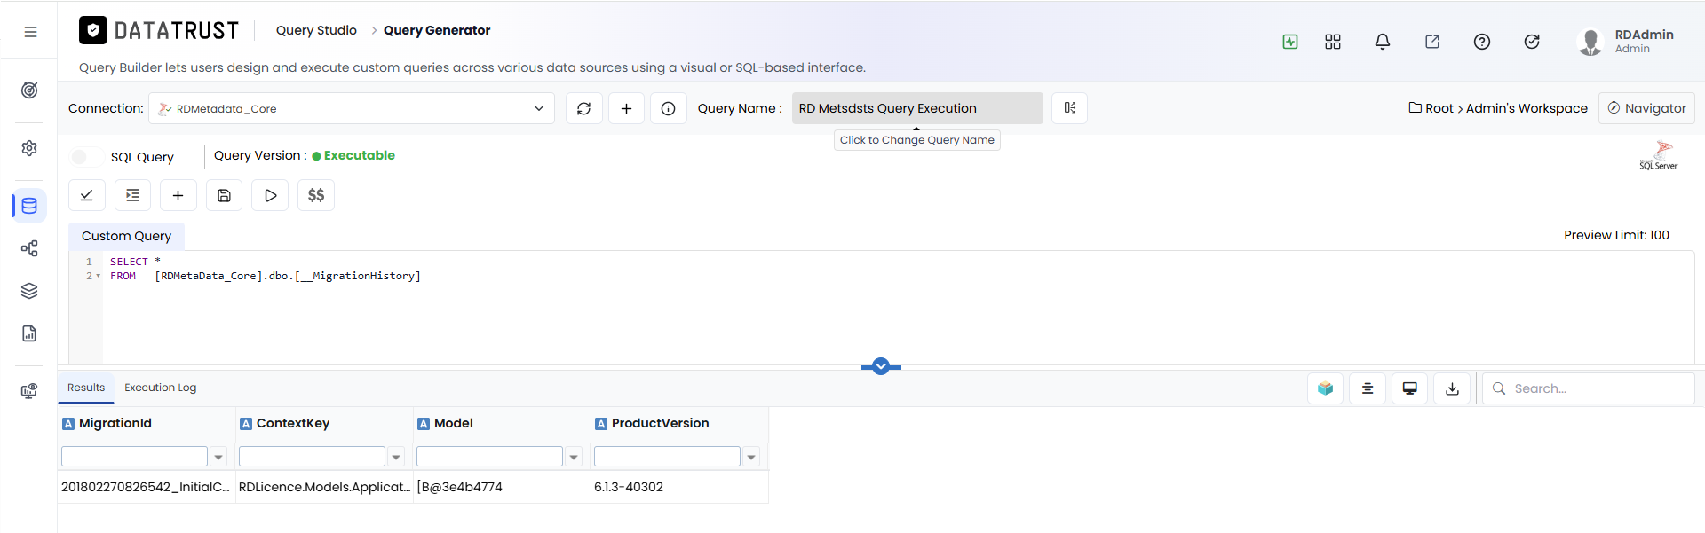
Task: Collapse the editor with the blue chevron
Action: pyautogui.click(x=881, y=366)
